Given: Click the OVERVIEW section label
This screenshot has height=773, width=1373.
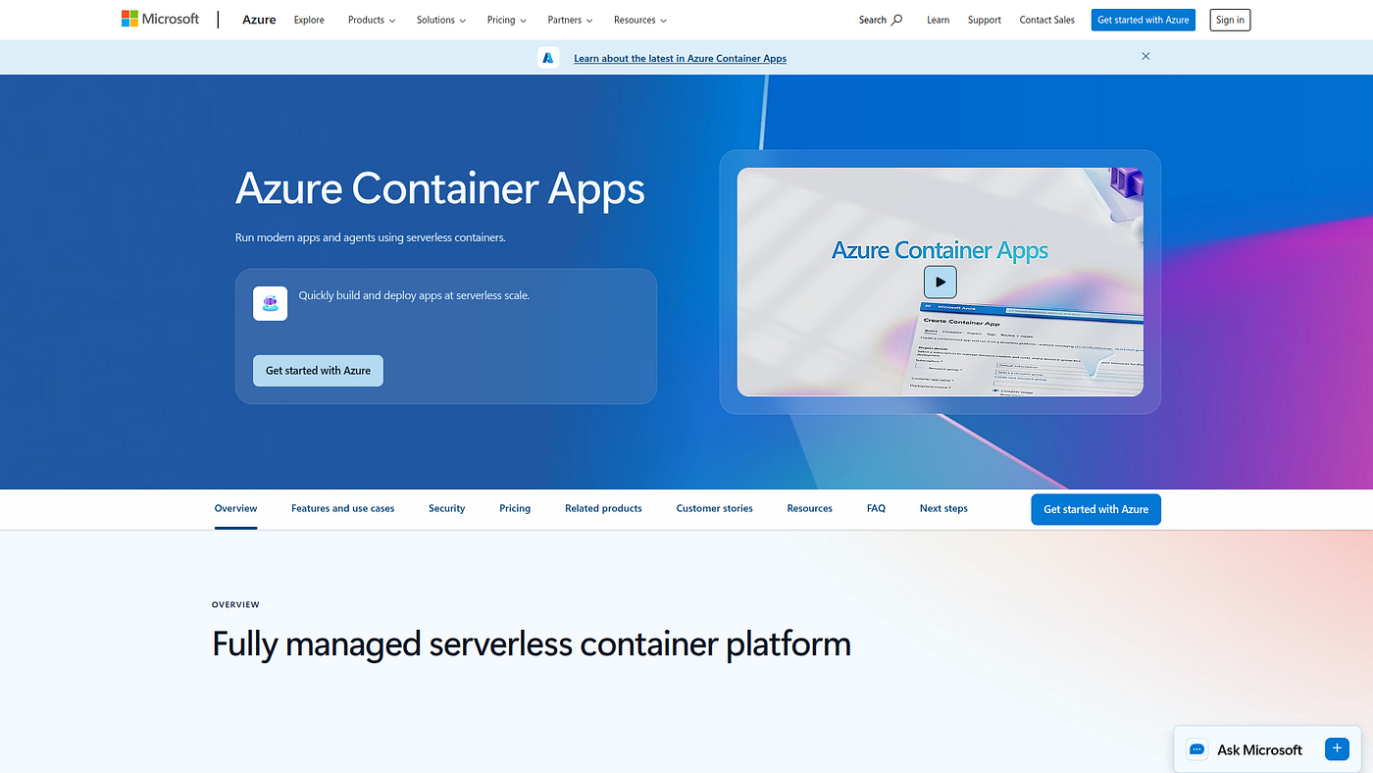Looking at the screenshot, I should click(x=235, y=605).
